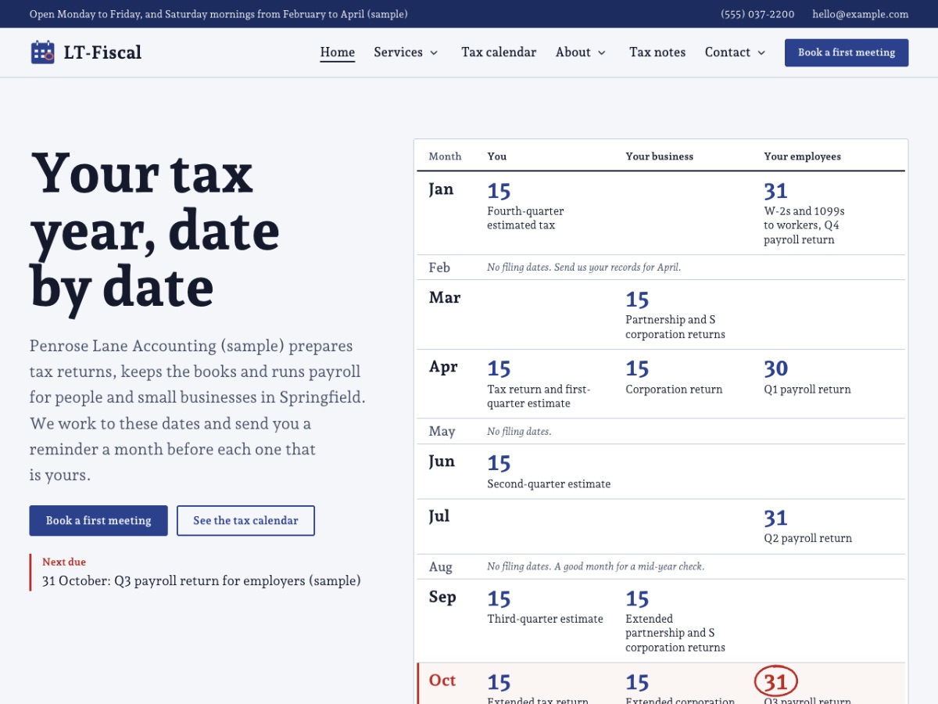Click the "Q1 payroll return" entry
The height and width of the screenshot is (704, 938).
click(807, 390)
